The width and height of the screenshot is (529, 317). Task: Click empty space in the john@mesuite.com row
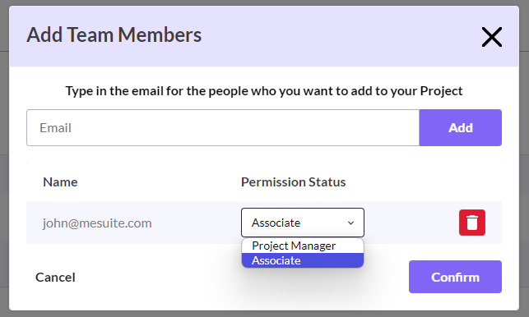click(x=411, y=223)
